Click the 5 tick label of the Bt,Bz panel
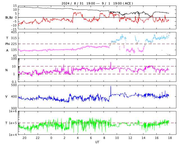 (16, 13)
